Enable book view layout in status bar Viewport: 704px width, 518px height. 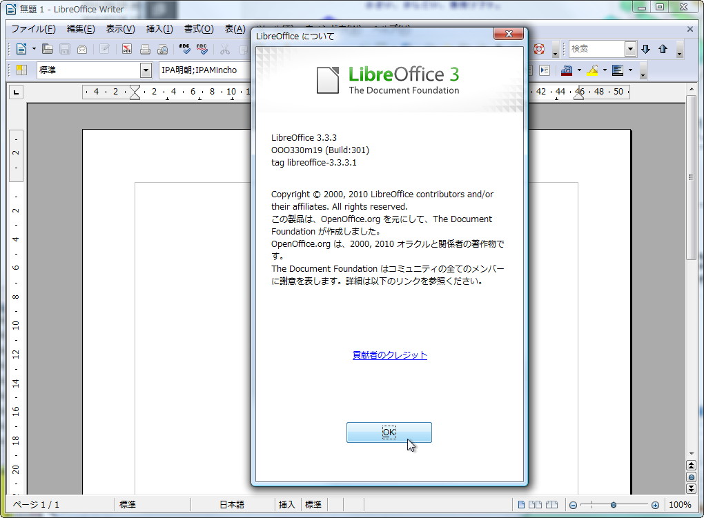[x=551, y=504]
